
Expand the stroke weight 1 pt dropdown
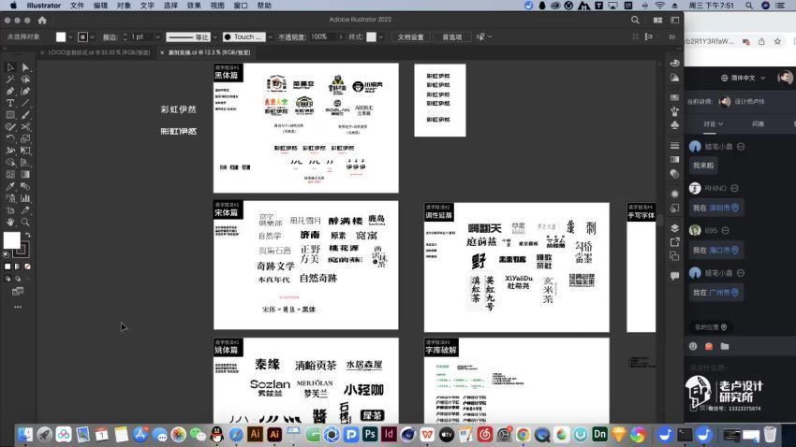tap(157, 37)
